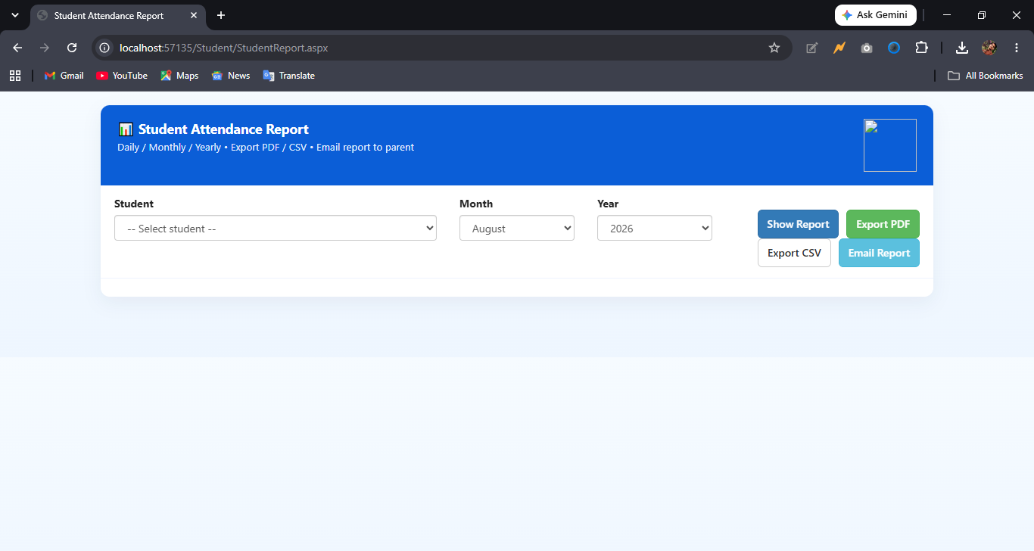1034x551 pixels.
Task: Click the pencil edit extension icon
Action: coord(812,48)
